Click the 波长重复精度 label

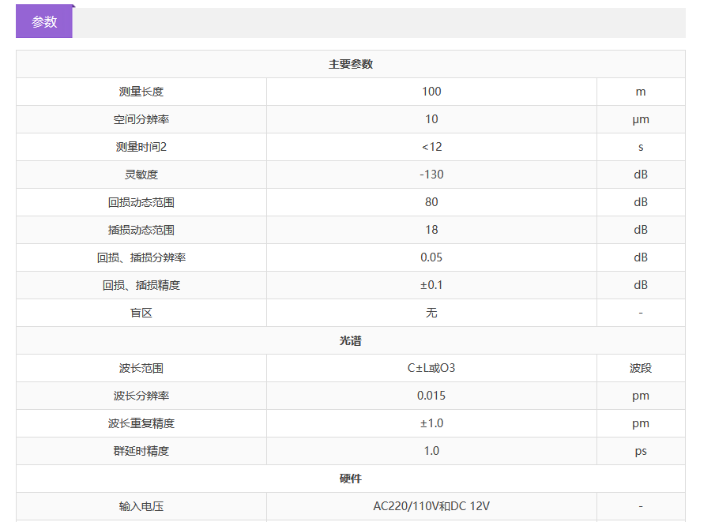141,423
